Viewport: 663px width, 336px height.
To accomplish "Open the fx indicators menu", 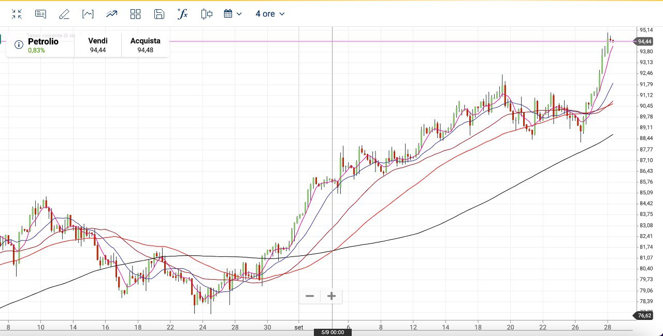I will 182,14.
